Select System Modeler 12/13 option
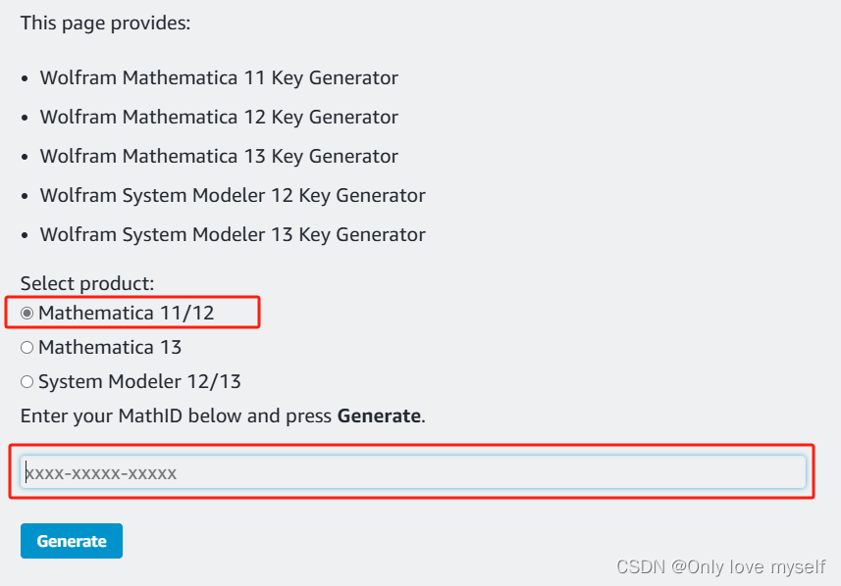Image resolution: width=841 pixels, height=586 pixels. [x=26, y=381]
